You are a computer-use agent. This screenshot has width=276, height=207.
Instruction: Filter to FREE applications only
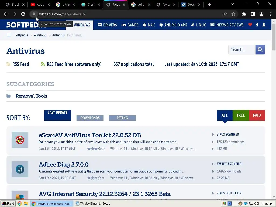(241, 115)
